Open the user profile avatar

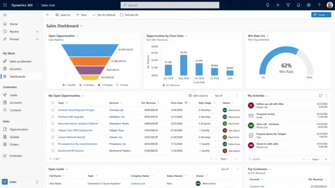(330, 5)
